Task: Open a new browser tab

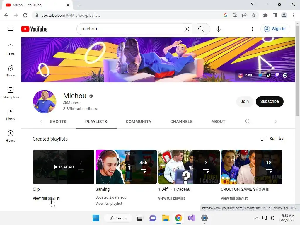Action: (79, 5)
